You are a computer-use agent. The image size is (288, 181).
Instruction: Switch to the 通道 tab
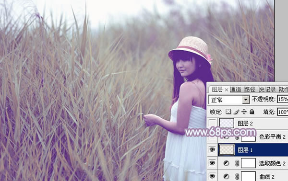pos(236,90)
